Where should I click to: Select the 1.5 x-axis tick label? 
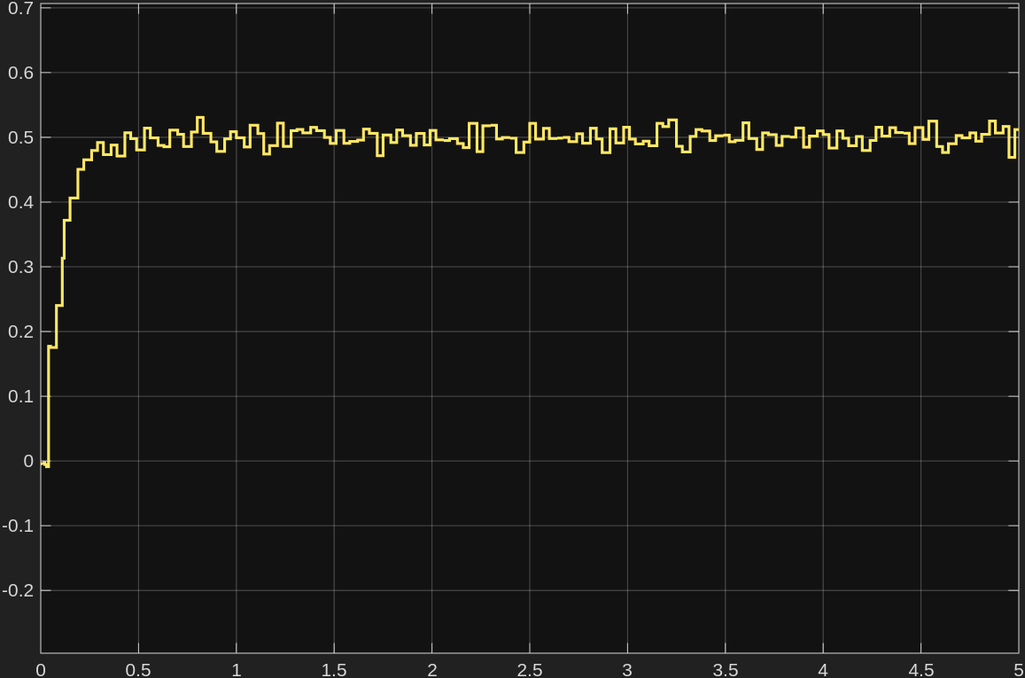(x=334, y=669)
